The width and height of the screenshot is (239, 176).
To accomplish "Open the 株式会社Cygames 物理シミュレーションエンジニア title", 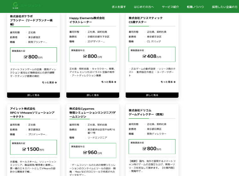I will click(92, 113).
